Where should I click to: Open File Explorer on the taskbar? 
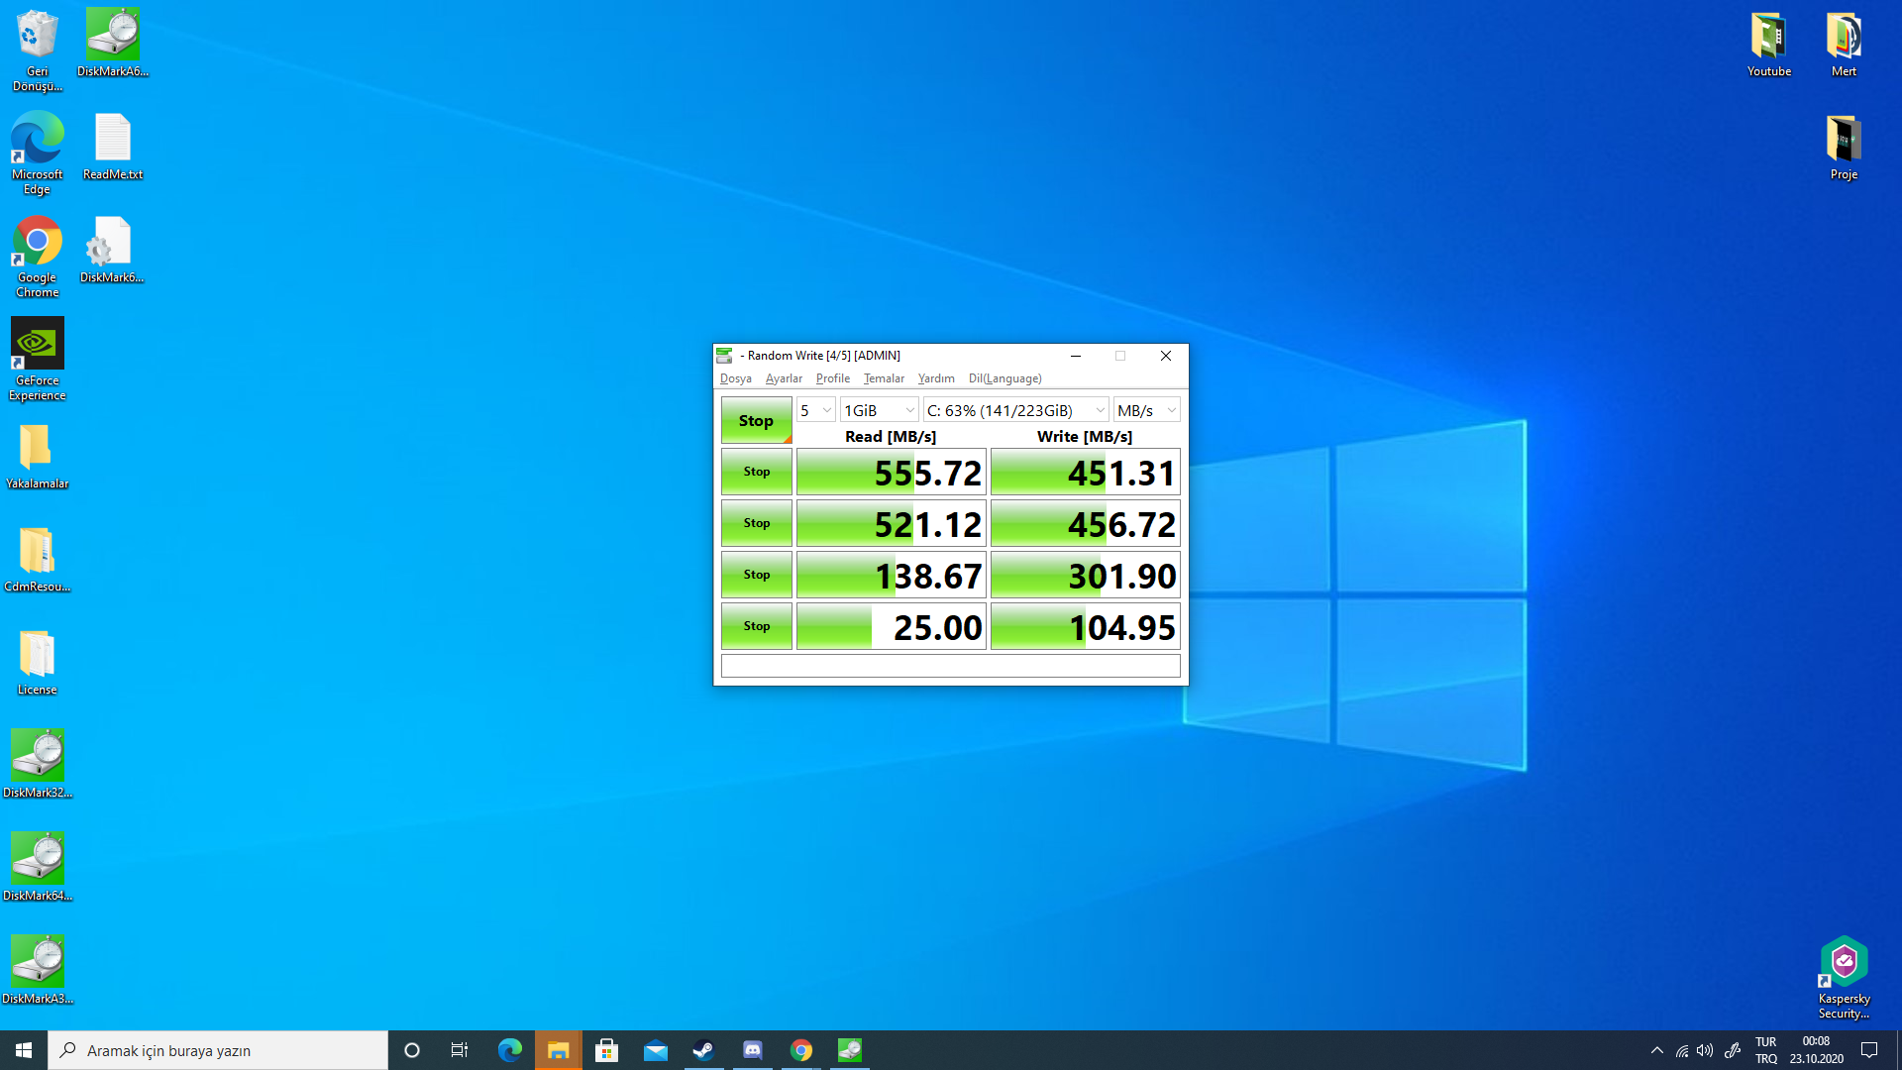pos(559,1050)
